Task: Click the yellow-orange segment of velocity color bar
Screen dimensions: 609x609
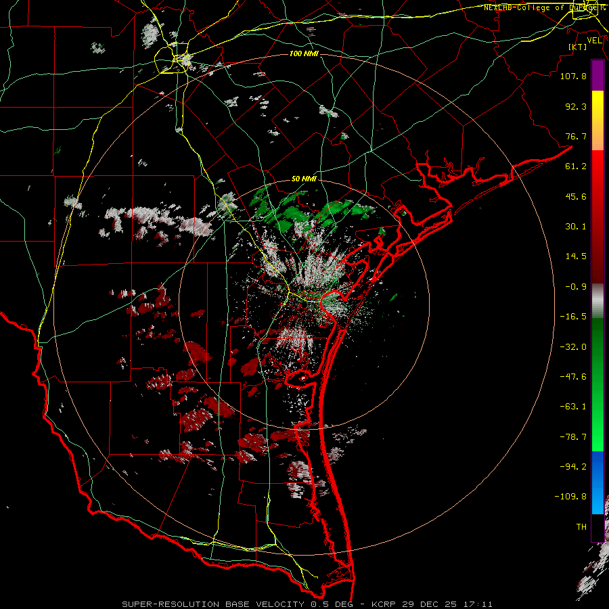Action: [x=597, y=120]
